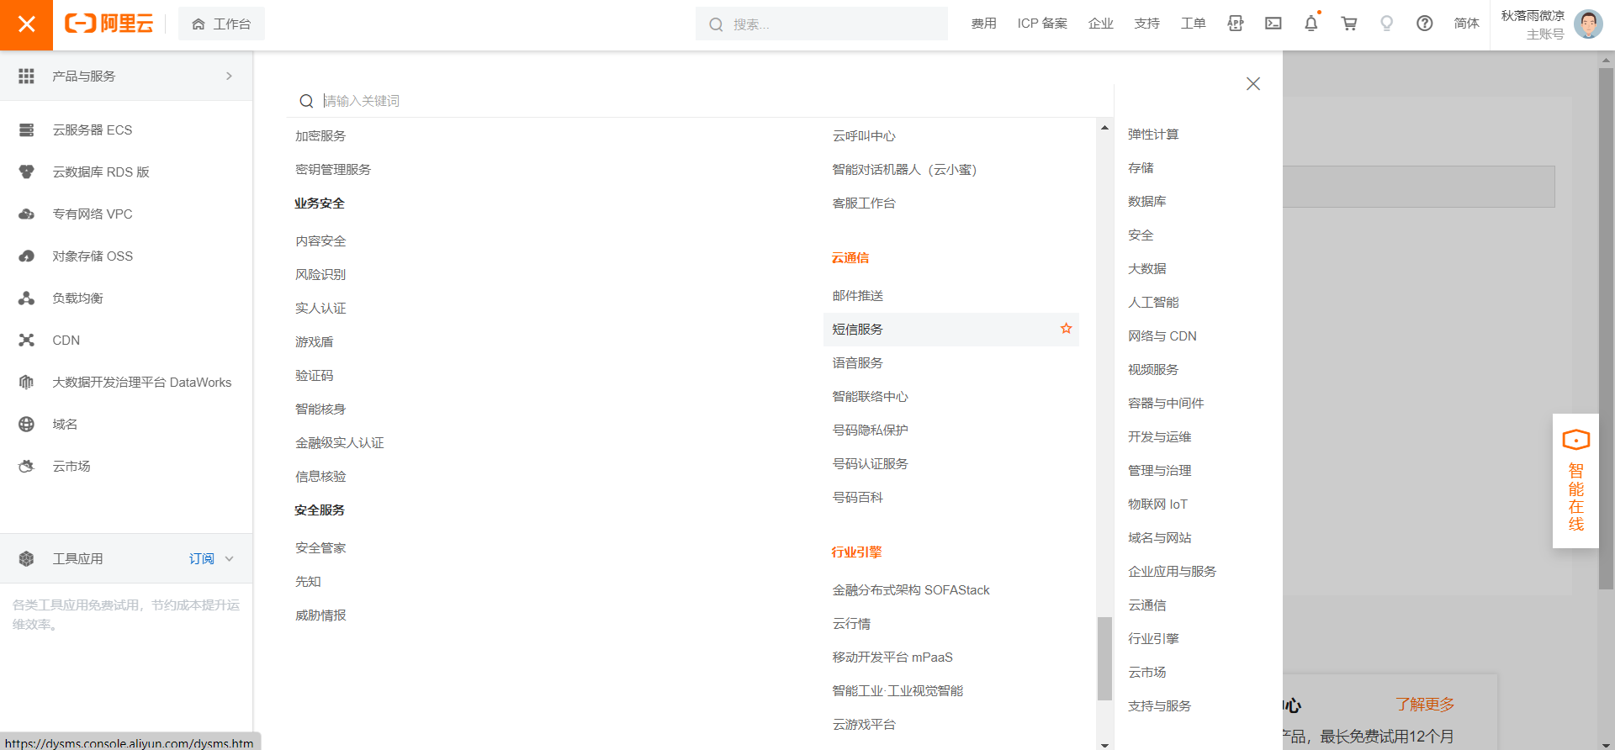Open the ICP 备案 menu
Screen dimensions: 1615x750
[1042, 24]
